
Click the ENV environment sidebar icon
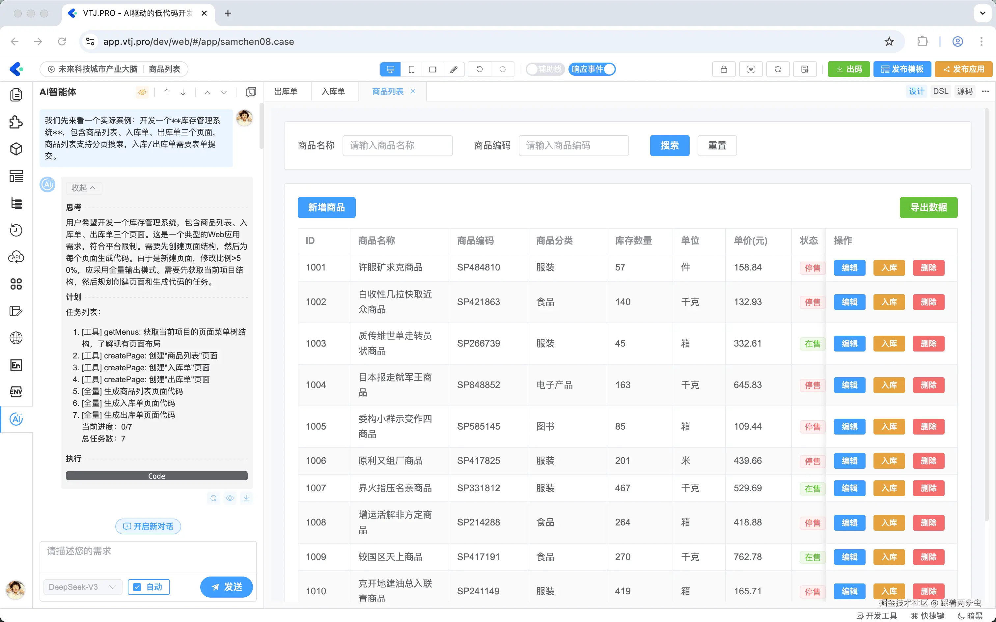coord(16,392)
